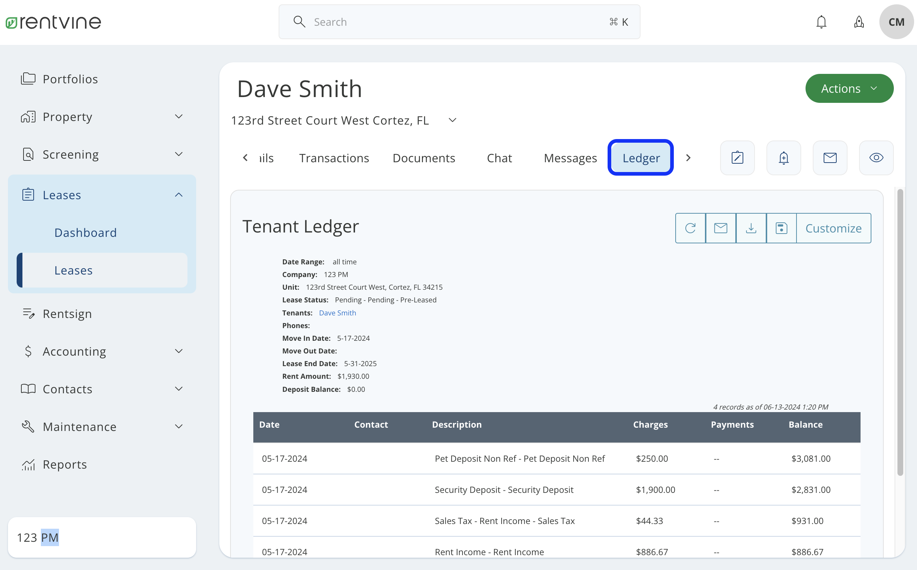Expand the Accounting sidebar section
Screen dimensions: 917x570
(x=179, y=351)
